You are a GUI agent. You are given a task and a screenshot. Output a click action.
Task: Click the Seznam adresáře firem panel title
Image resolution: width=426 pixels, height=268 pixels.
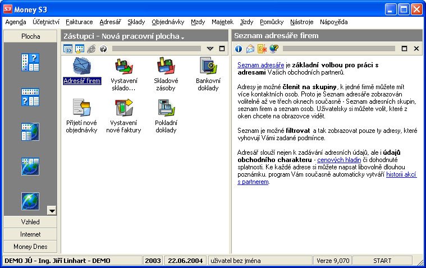tap(276, 35)
